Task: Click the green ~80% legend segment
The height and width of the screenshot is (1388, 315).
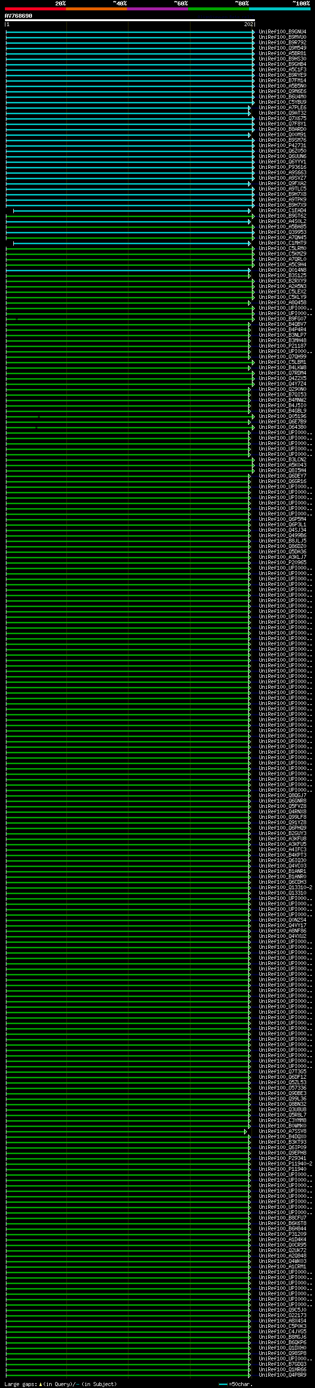Action: coord(219,9)
